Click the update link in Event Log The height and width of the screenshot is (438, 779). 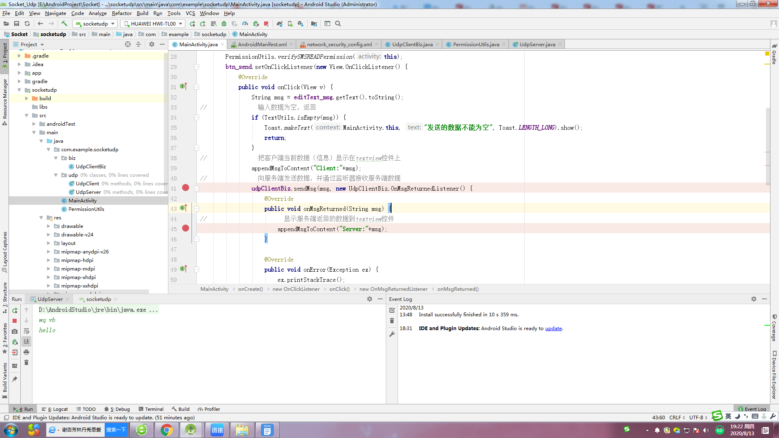click(553, 328)
